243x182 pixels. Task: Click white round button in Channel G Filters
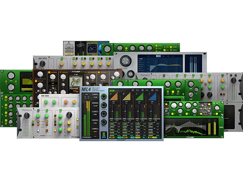[x=38, y=131]
